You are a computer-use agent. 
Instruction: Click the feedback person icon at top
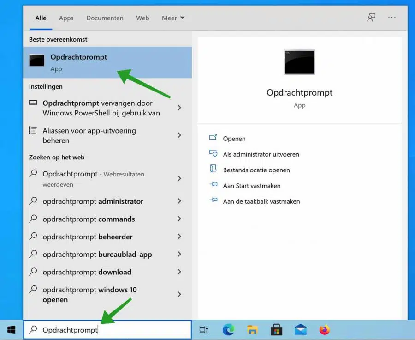[371, 18]
